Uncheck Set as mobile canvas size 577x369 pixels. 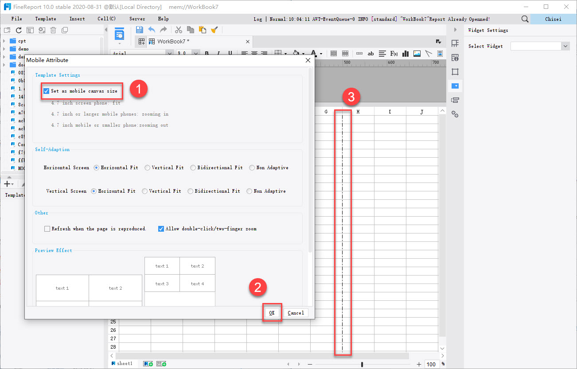click(x=47, y=91)
